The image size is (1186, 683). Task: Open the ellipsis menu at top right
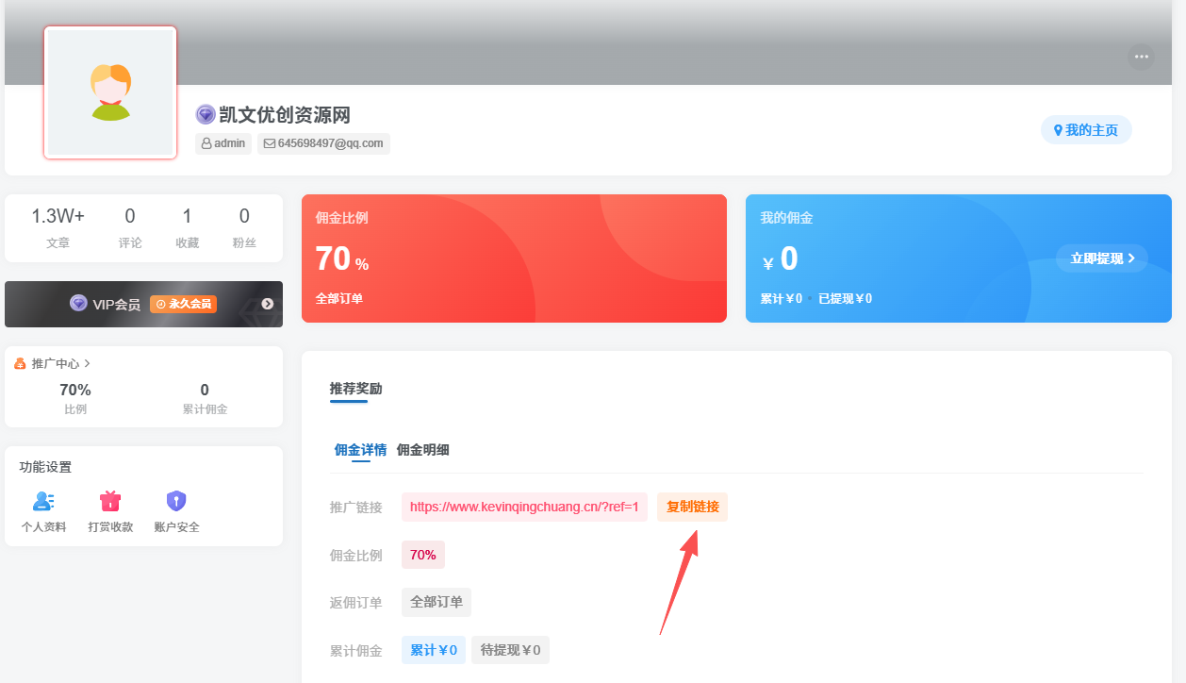click(1141, 57)
